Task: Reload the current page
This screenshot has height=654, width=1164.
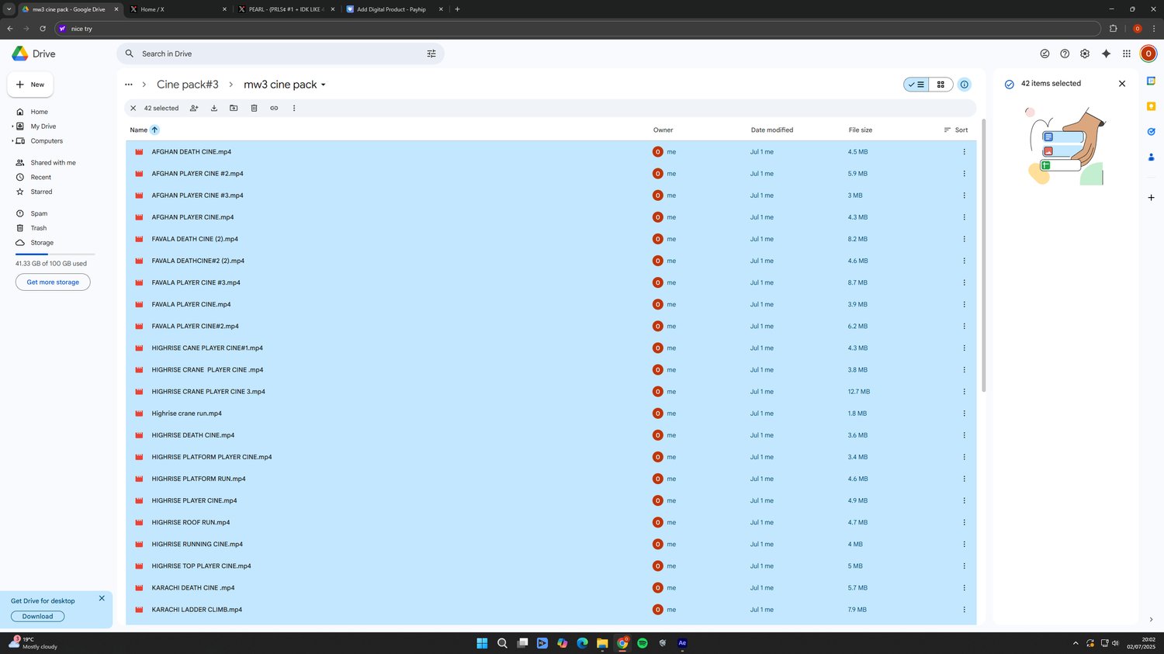Action: (43, 29)
